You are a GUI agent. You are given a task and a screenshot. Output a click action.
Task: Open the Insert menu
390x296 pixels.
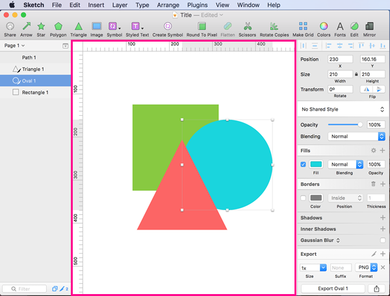point(96,5)
